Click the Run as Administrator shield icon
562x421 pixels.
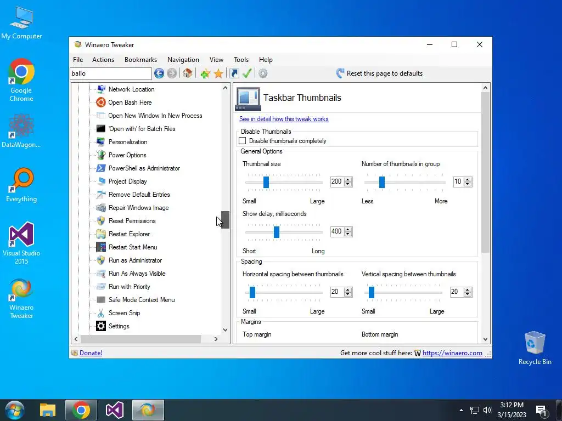pyautogui.click(x=101, y=260)
